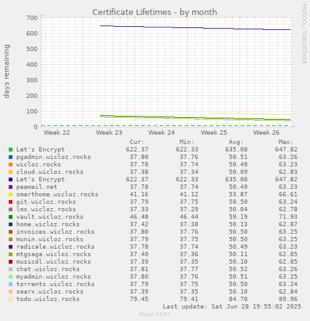Click the light grey chat.wicloz.rocks swatch

click(11, 269)
